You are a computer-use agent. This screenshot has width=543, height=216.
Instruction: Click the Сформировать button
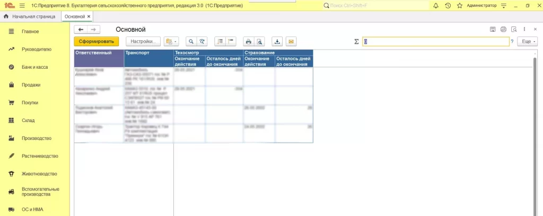click(x=97, y=41)
